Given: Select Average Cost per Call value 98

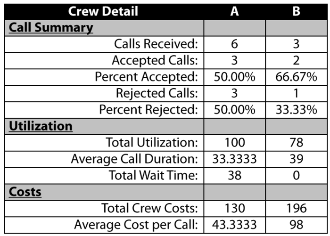Looking at the screenshot, I should click(297, 225).
